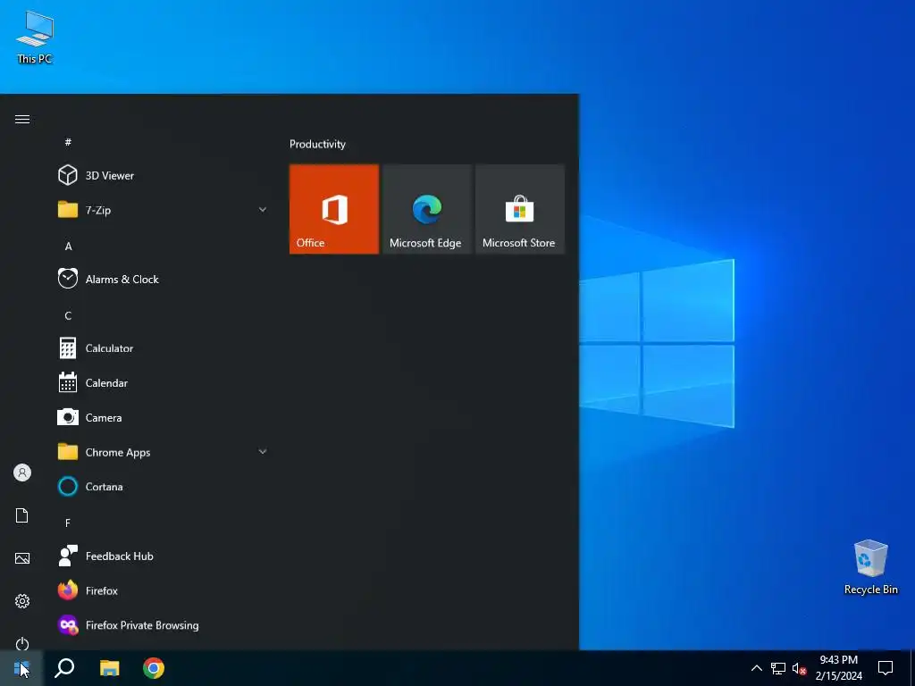
Task: Click the muted volume tray icon
Action: tap(799, 668)
